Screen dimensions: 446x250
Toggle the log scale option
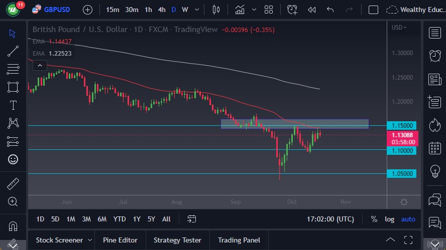(389, 219)
